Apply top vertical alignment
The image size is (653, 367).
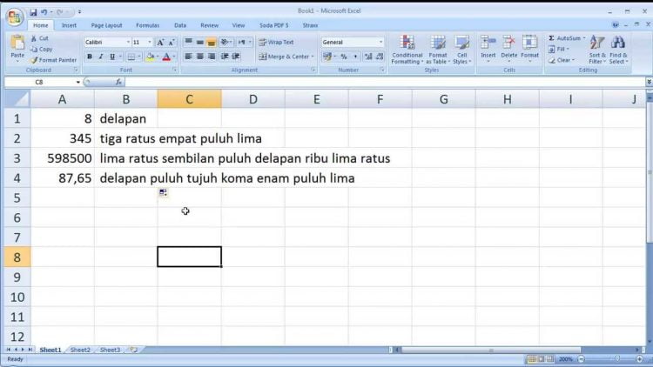tap(189, 42)
